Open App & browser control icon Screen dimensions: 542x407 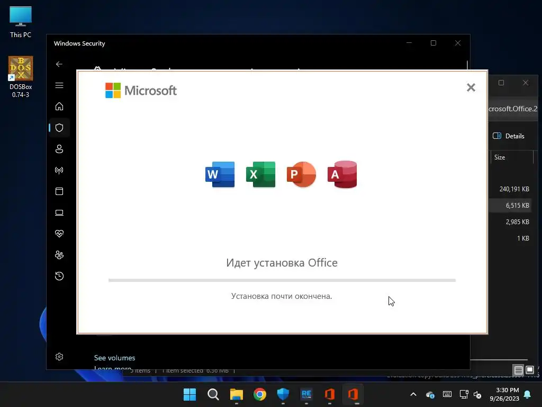pyautogui.click(x=59, y=191)
